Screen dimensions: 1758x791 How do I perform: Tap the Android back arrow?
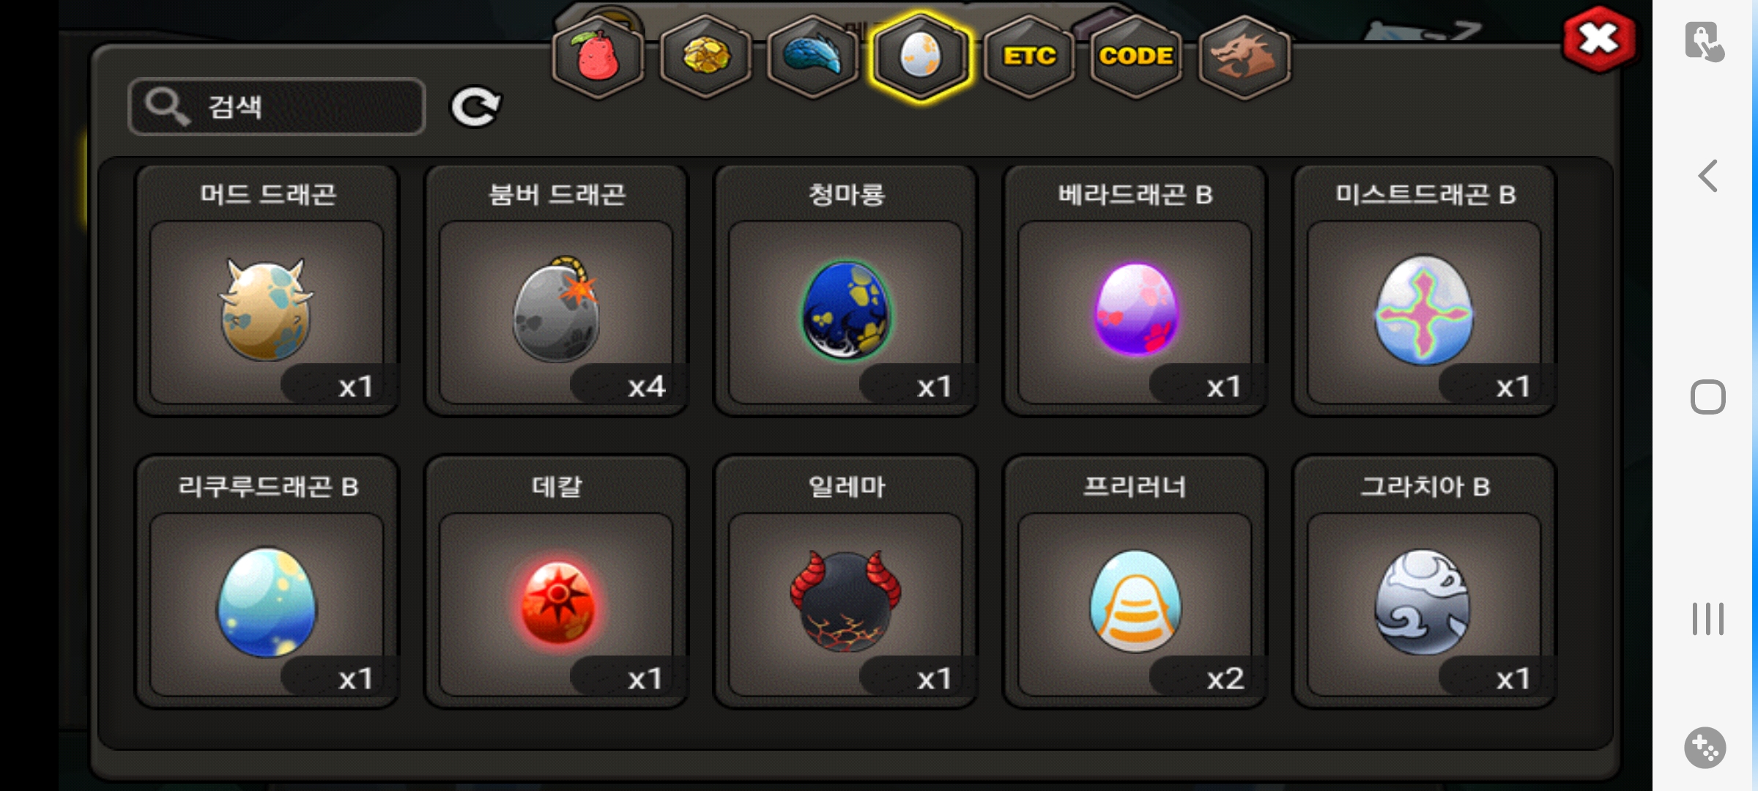pyautogui.click(x=1707, y=176)
